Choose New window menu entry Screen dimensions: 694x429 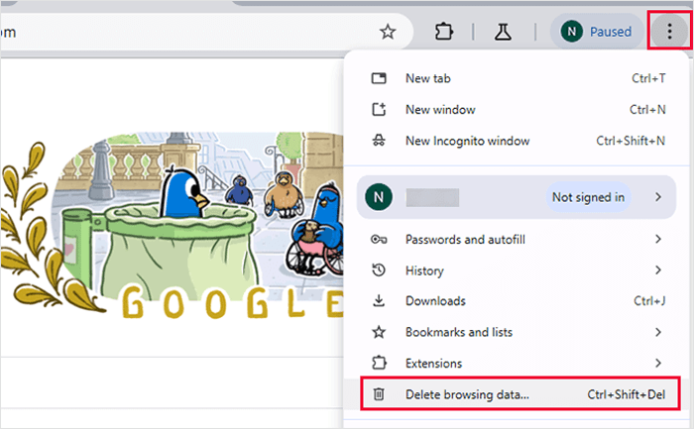[440, 109]
